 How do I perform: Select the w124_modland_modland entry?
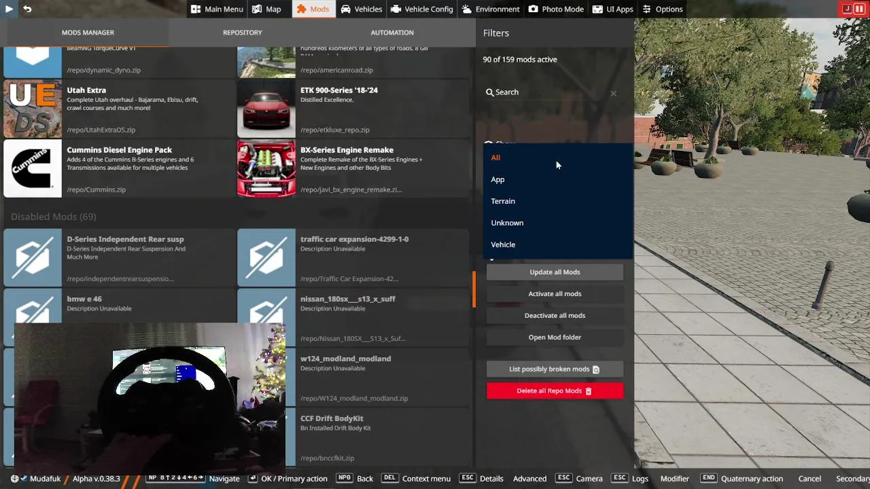tap(353, 378)
